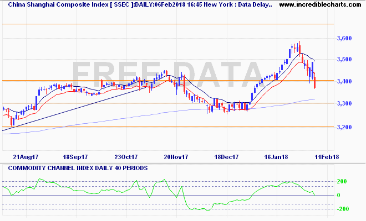Click the 3,300 price axis label

click(344, 103)
